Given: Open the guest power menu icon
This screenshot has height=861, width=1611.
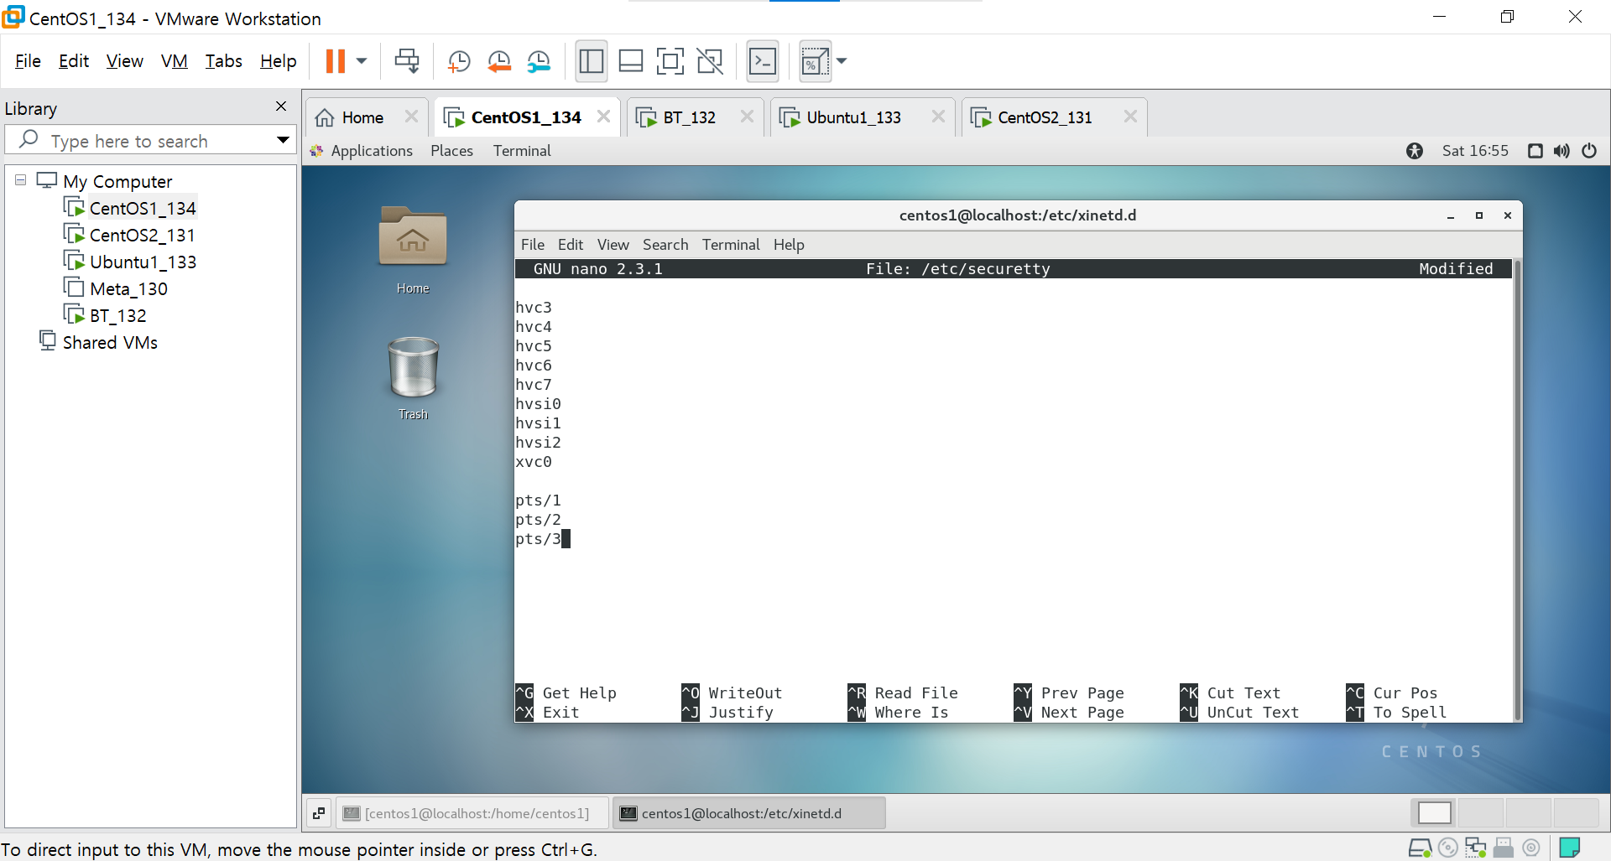Looking at the screenshot, I should [1589, 151].
